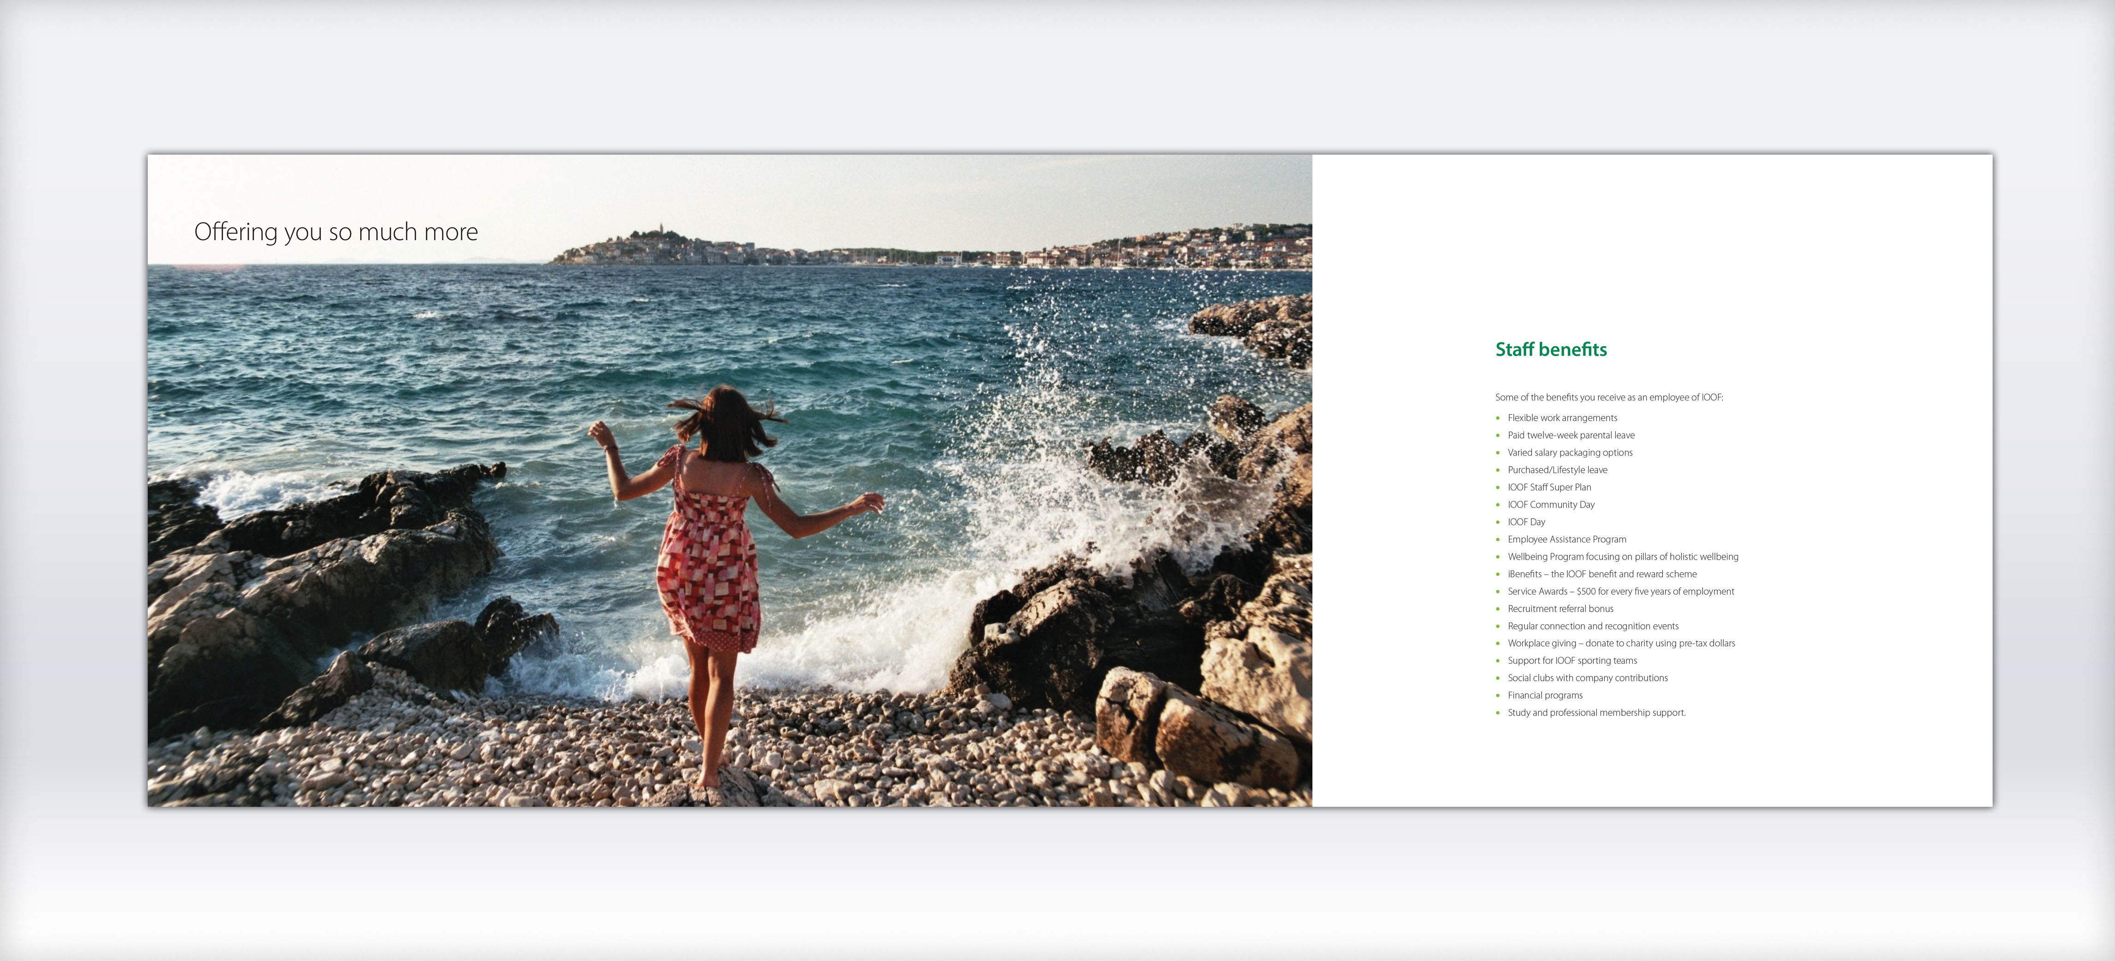
Task: Click the 'Staff benefits' green heading
Action: (1550, 350)
